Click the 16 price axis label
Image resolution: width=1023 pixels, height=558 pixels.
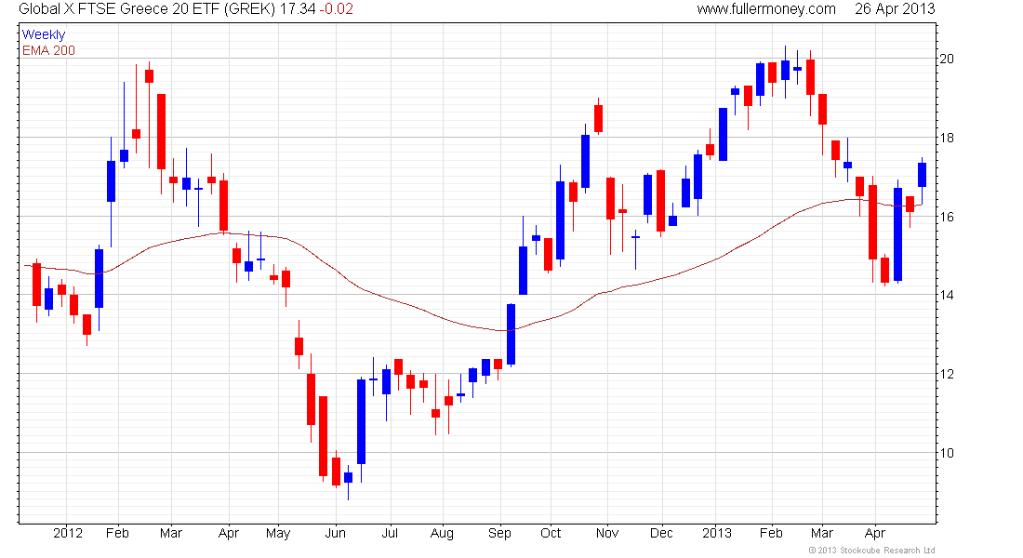(946, 217)
